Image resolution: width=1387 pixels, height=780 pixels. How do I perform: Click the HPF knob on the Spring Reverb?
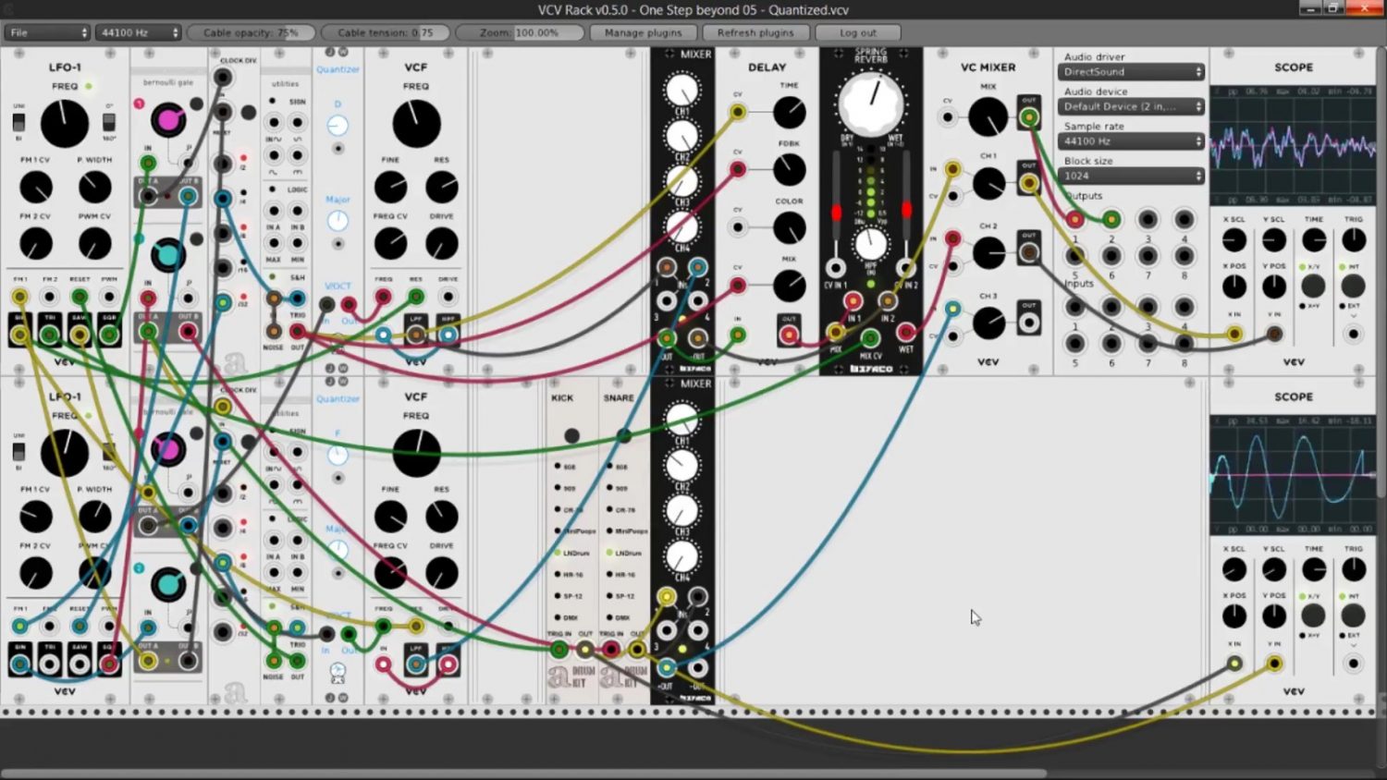click(870, 245)
